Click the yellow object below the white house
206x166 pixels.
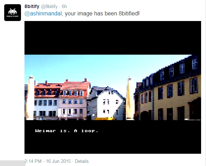coord(105,119)
